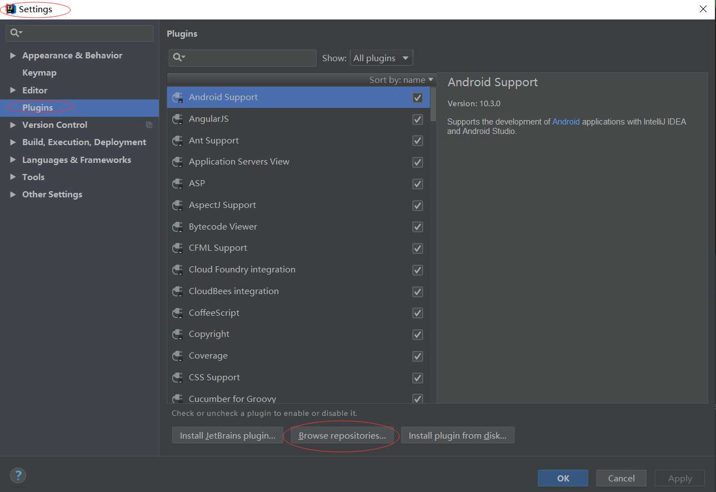Click the help question mark icon

[18, 475]
